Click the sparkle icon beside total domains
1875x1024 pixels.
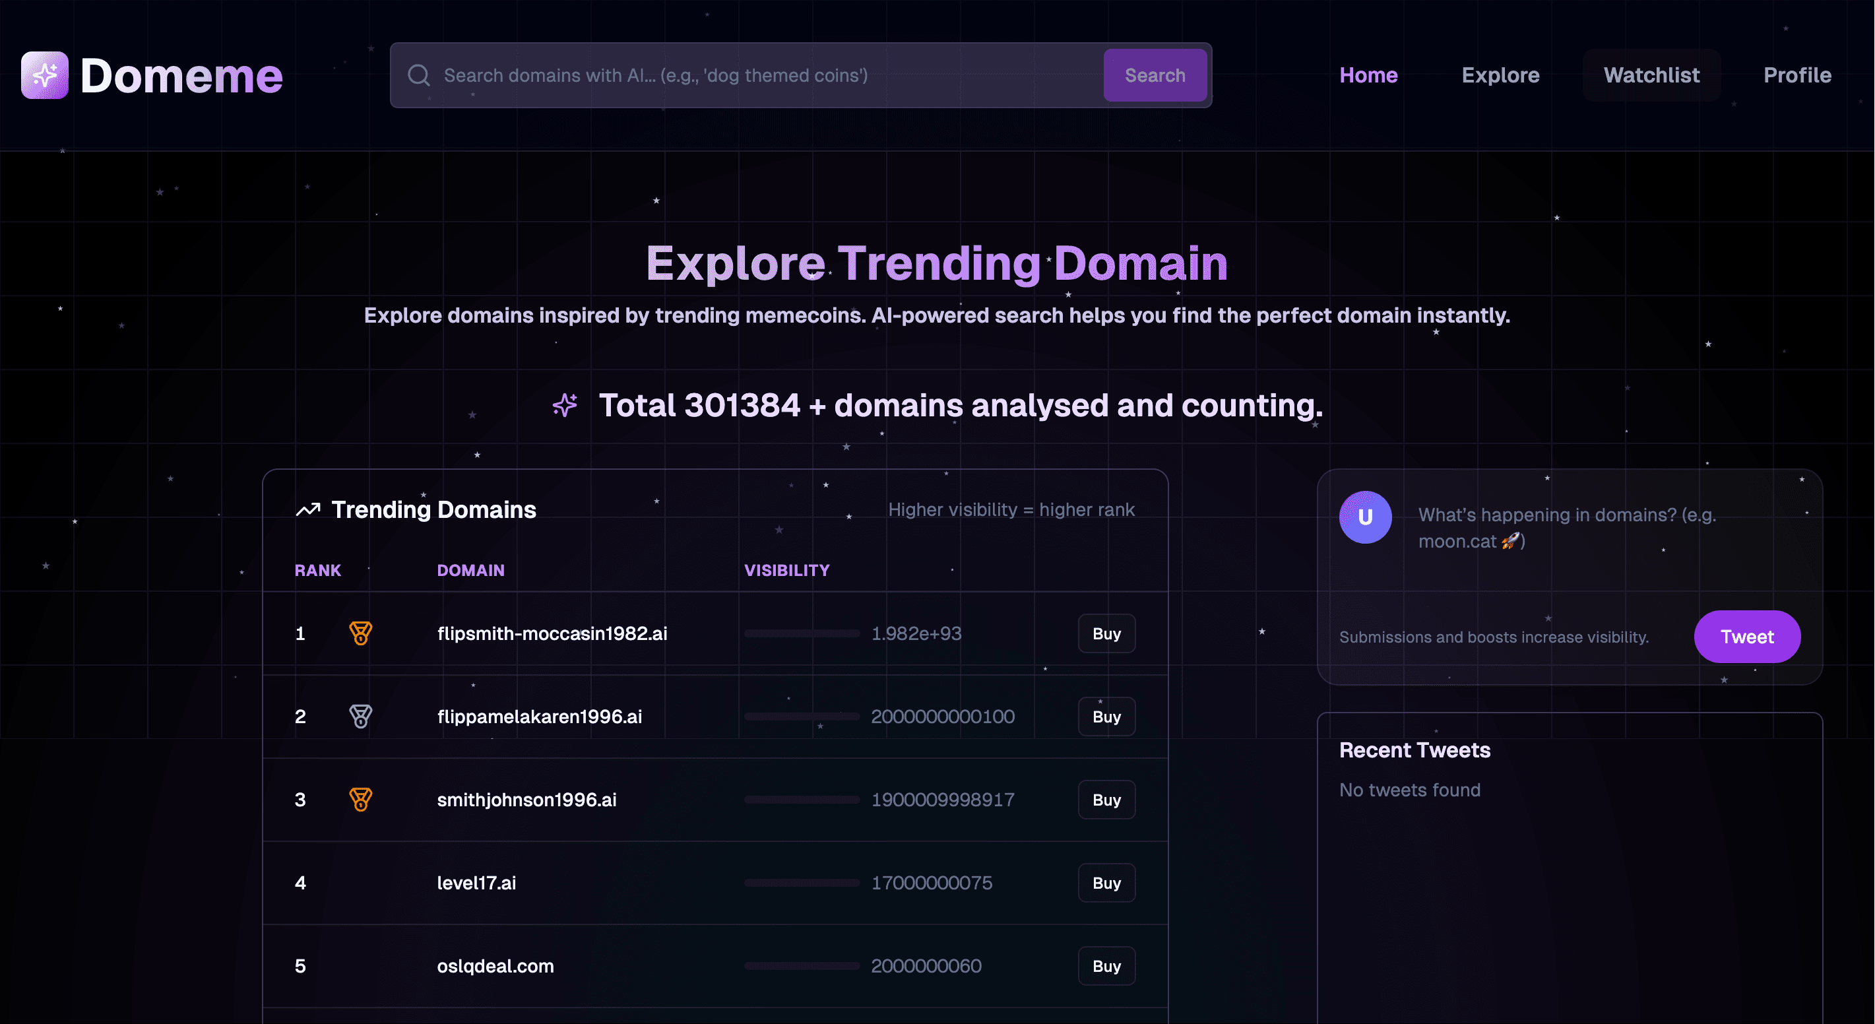pyautogui.click(x=565, y=405)
